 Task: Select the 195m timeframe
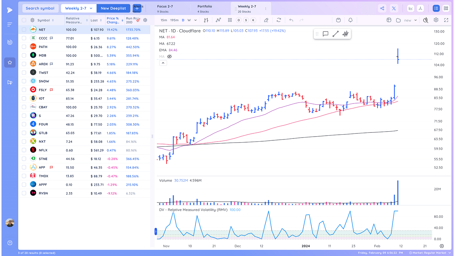point(174,20)
